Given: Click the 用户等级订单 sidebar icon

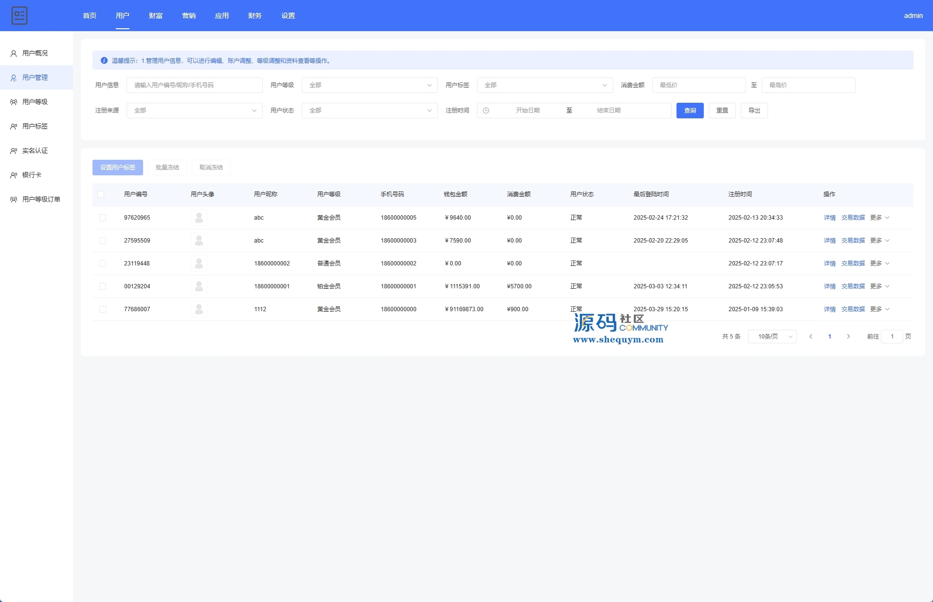Looking at the screenshot, I should coord(14,200).
